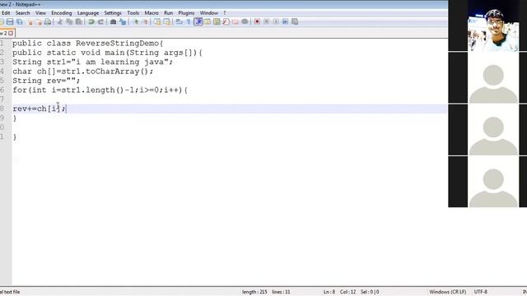Redo the edit via toolbar icon

(x=100, y=22)
